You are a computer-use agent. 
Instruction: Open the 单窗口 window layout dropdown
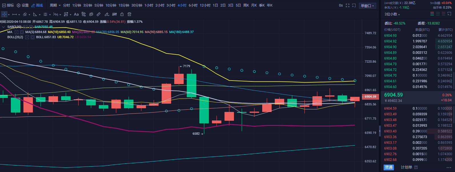(x=367, y=6)
